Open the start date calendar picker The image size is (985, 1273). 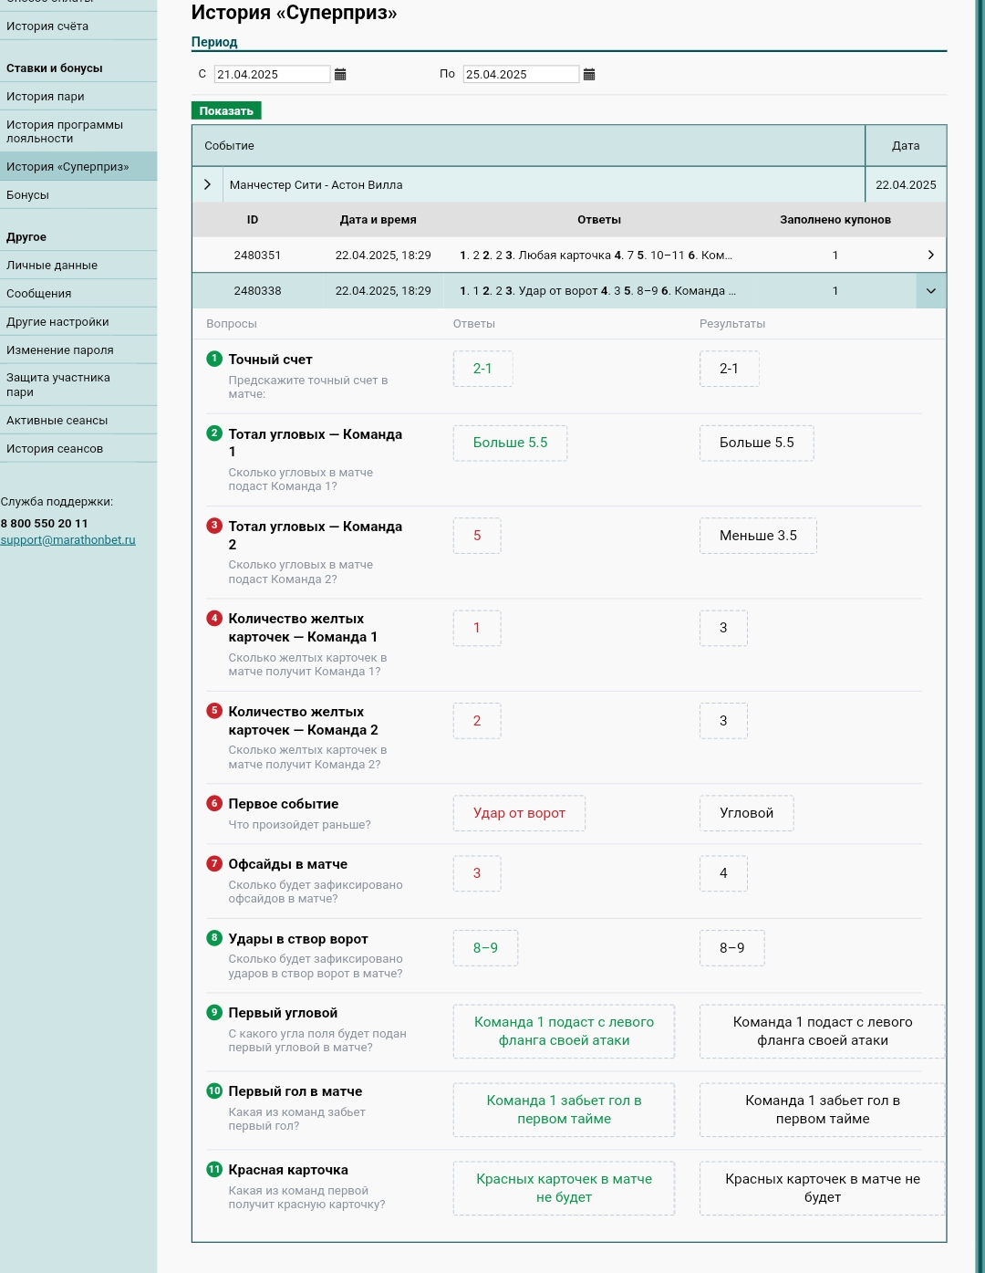point(340,75)
